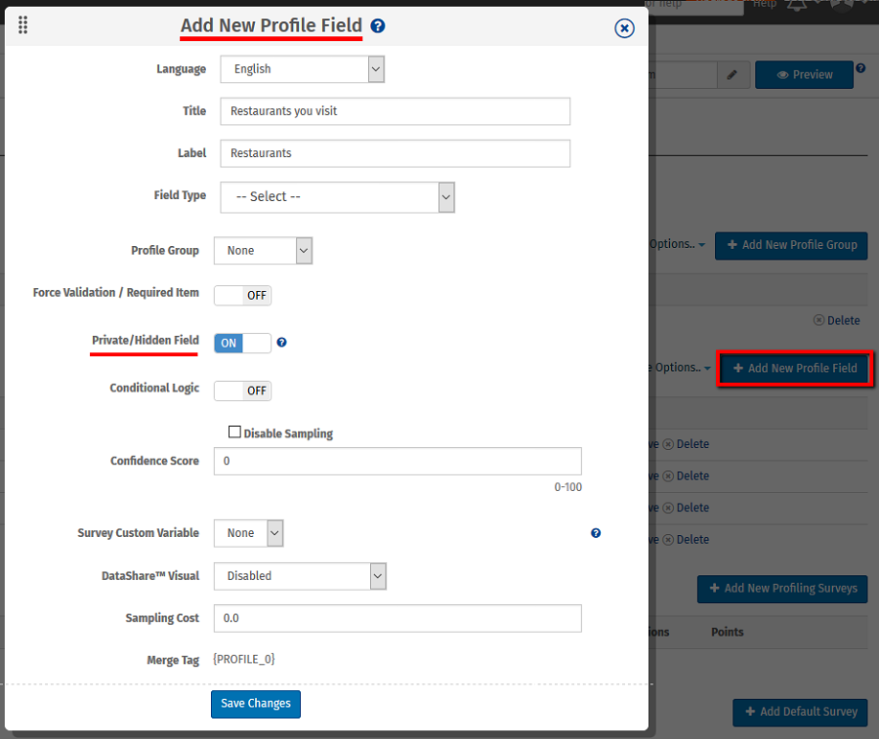Click the help icon next to Private/Hidden Field
This screenshot has height=739, width=879.
(281, 343)
